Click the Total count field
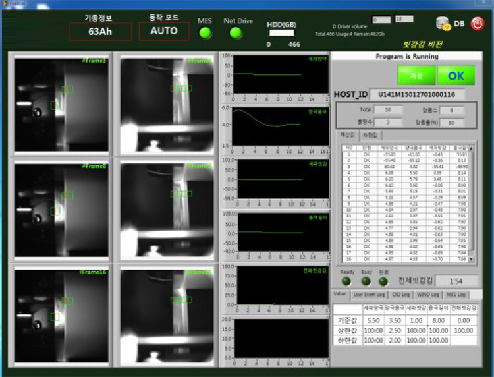The width and height of the screenshot is (494, 377). coord(388,110)
